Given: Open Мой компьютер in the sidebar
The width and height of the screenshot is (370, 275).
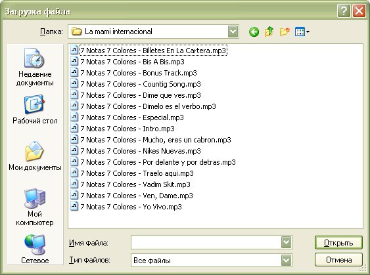Looking at the screenshot, I should click(35, 207).
